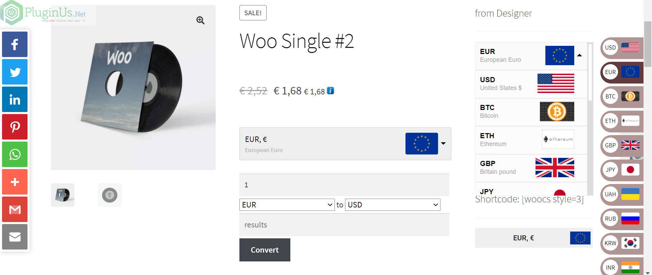The image size is (652, 275).
Task: Open WhatsApp share icon
Action: tap(15, 154)
